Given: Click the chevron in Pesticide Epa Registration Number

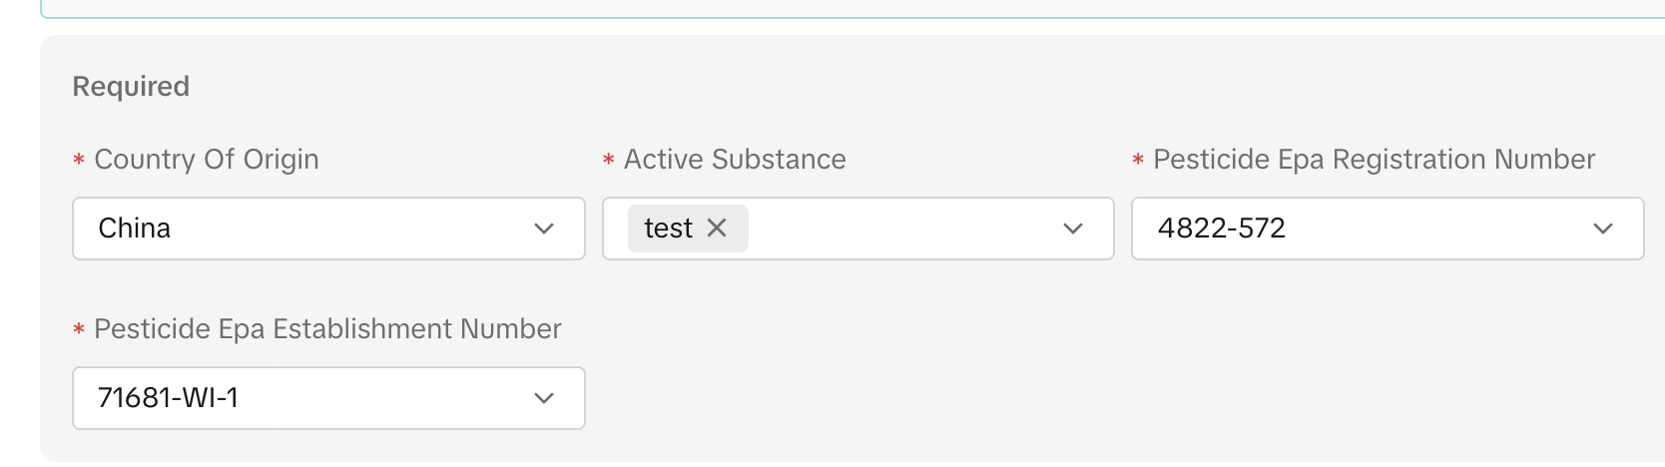Looking at the screenshot, I should pos(1603,229).
